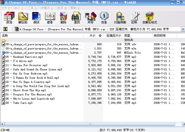This screenshot has width=185, height=132.
Task: Click the MSInfo file blue icon
Action: click(x=3, y=53)
